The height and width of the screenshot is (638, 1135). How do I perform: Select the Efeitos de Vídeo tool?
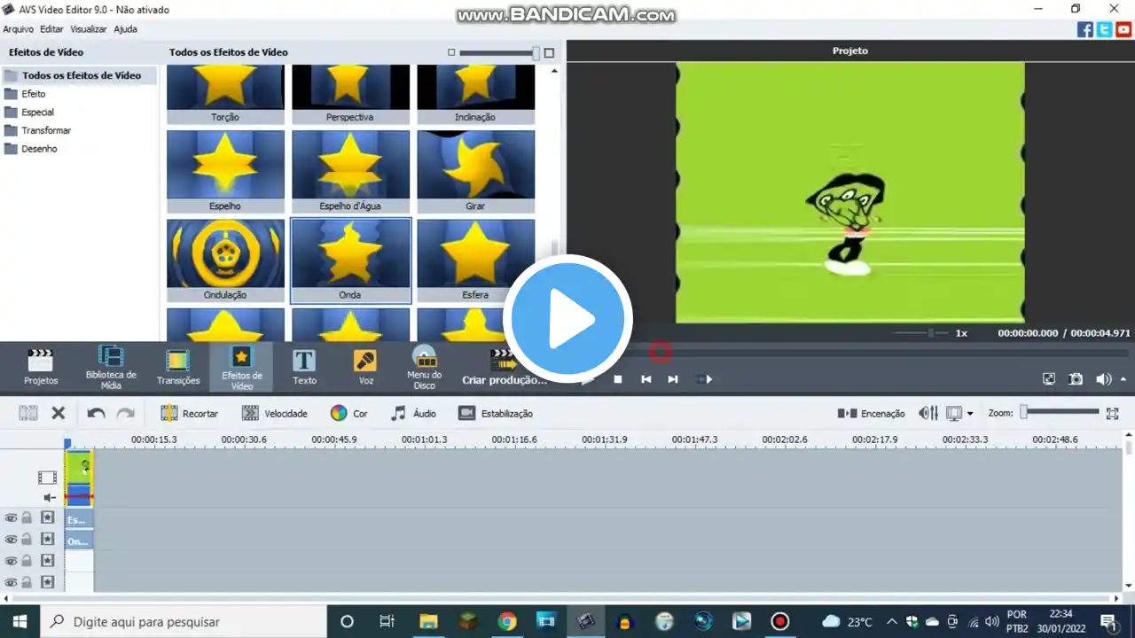241,367
